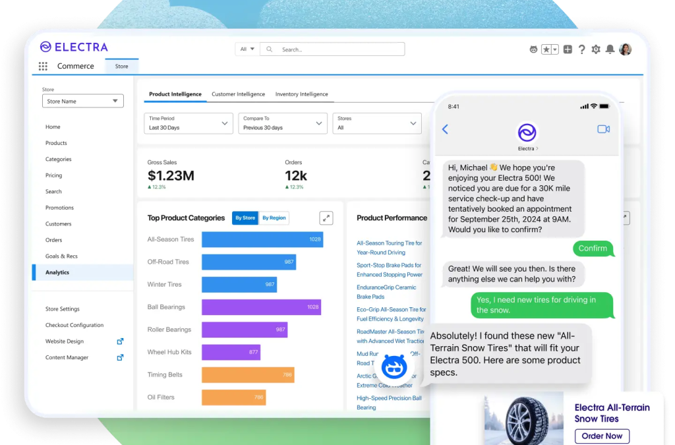Expand the Top Product Categories chart fullscreen
675x445 pixels.
pos(326,218)
